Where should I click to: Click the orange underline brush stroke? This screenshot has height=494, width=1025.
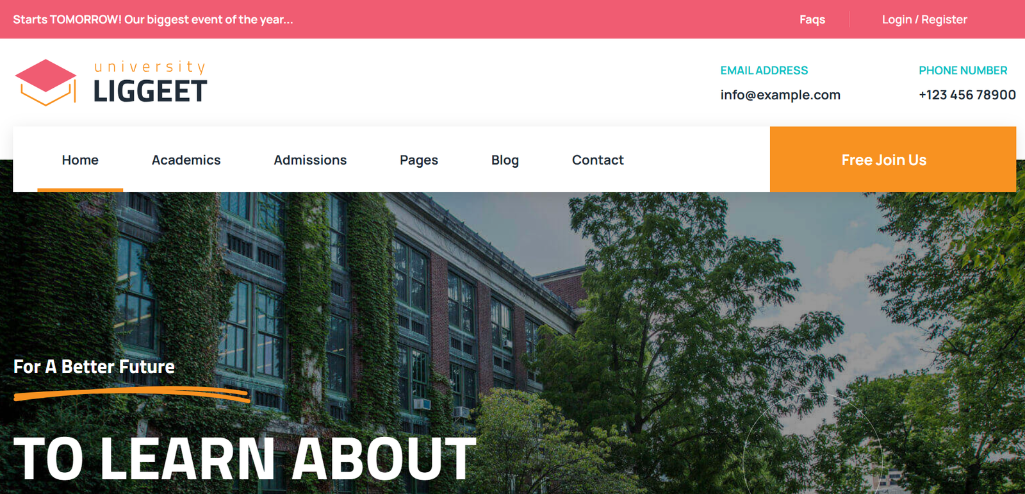click(x=131, y=394)
